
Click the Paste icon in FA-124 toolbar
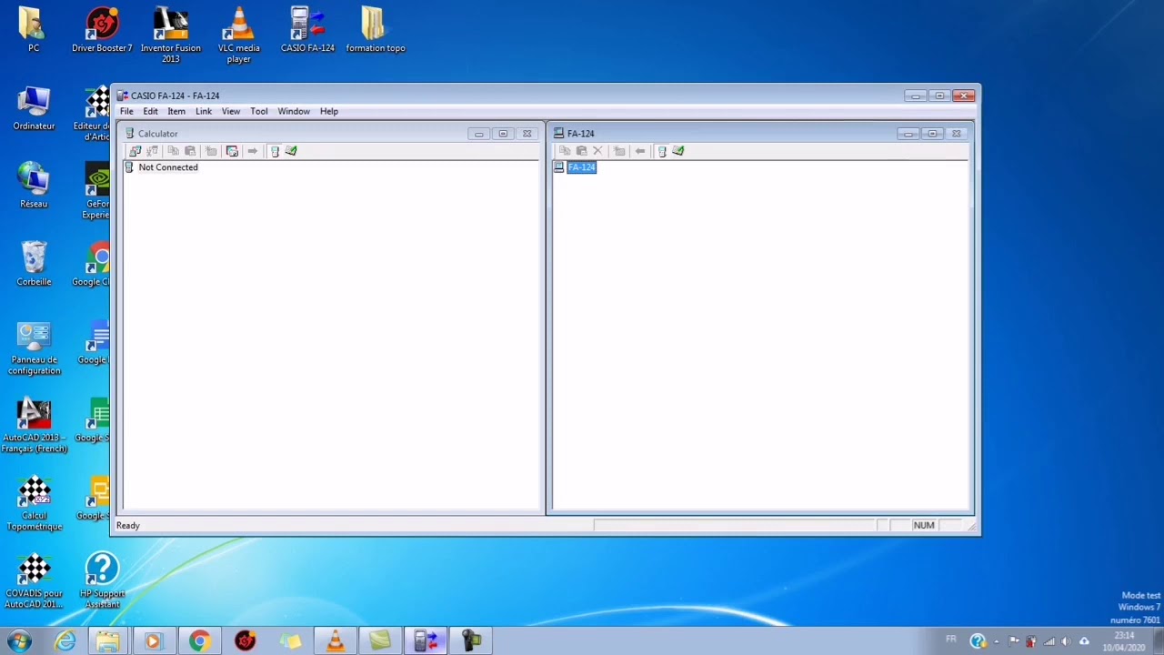click(581, 151)
